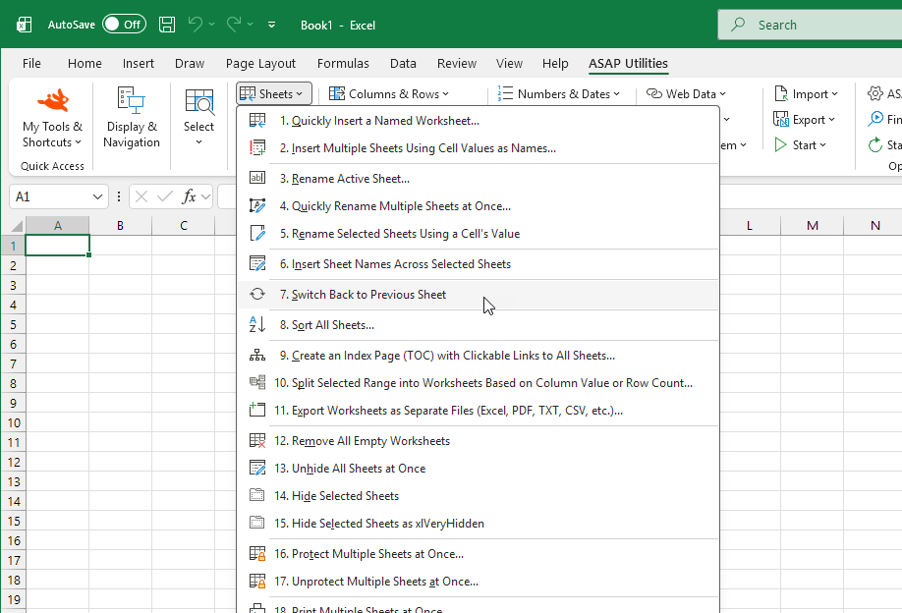
Task: Click the Create Index Page TOC icon
Action: (256, 354)
